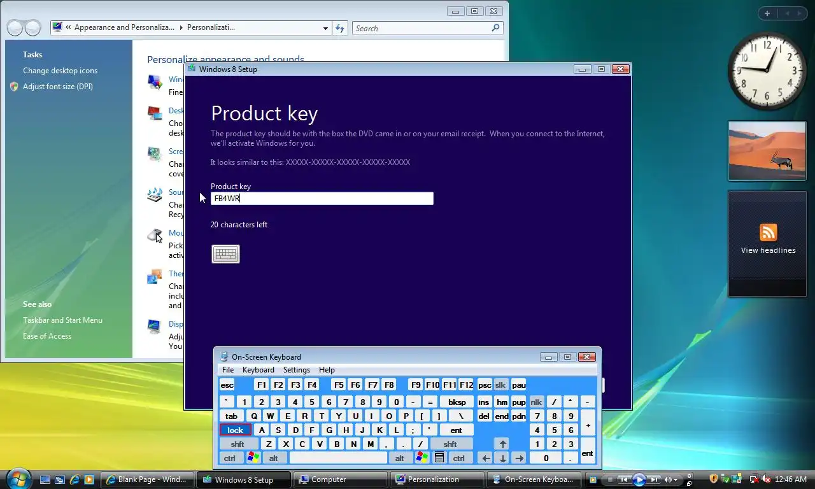Click the security shield tray icon

713,479
